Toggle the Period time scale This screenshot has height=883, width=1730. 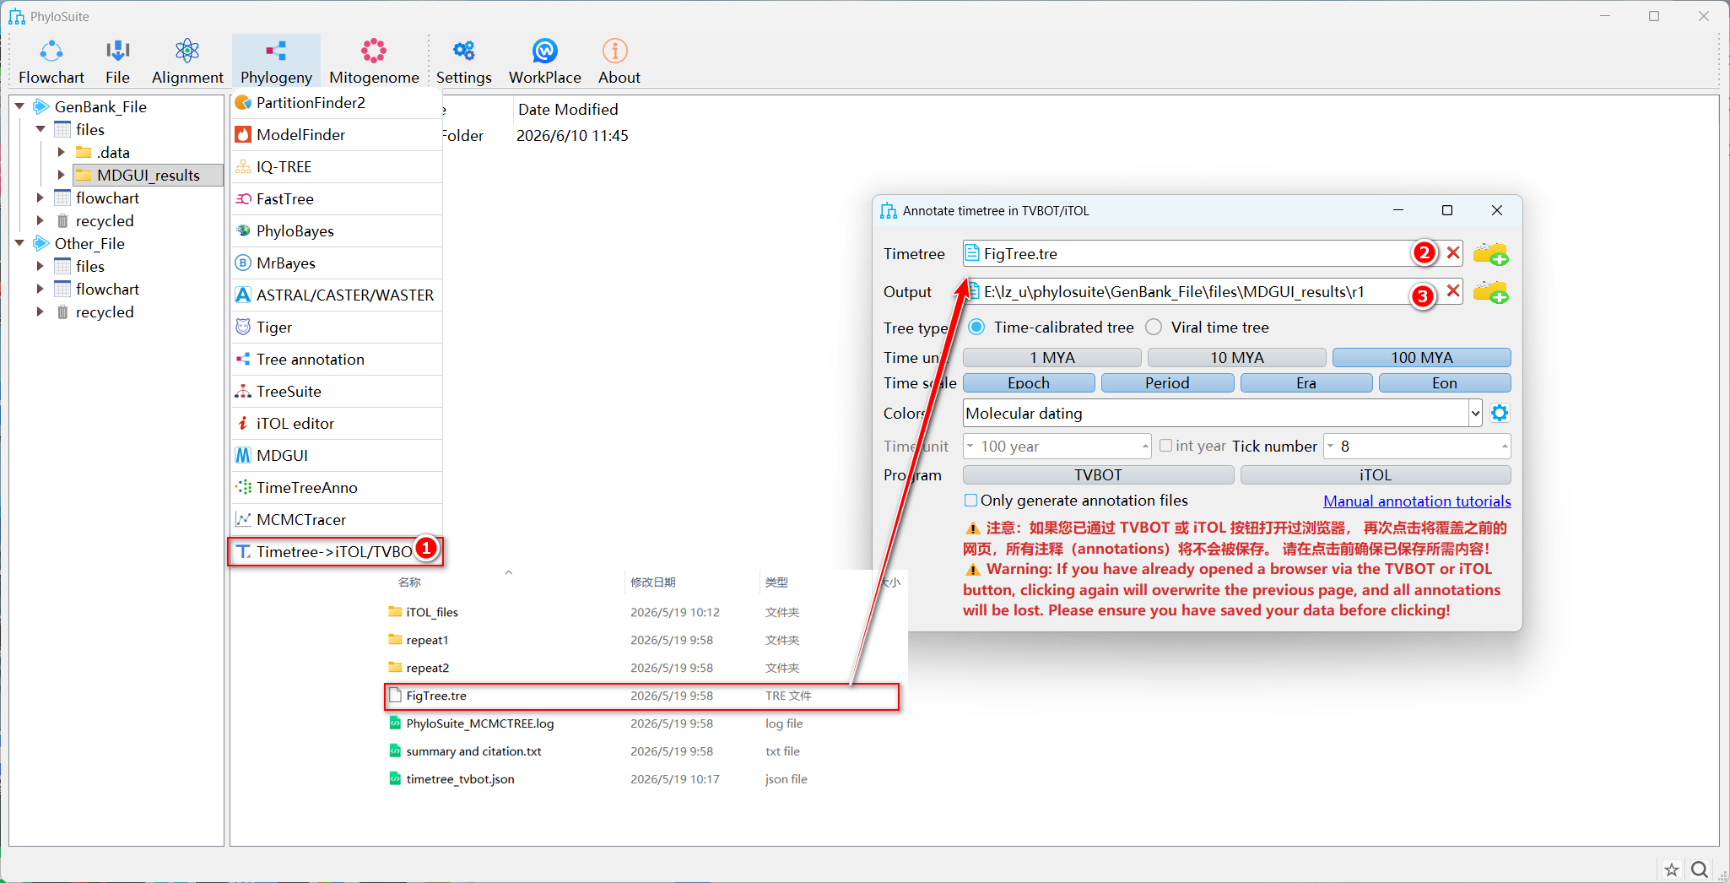1167,383
